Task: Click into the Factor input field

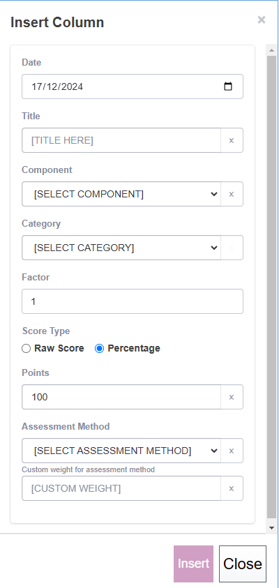Action: [x=133, y=301]
